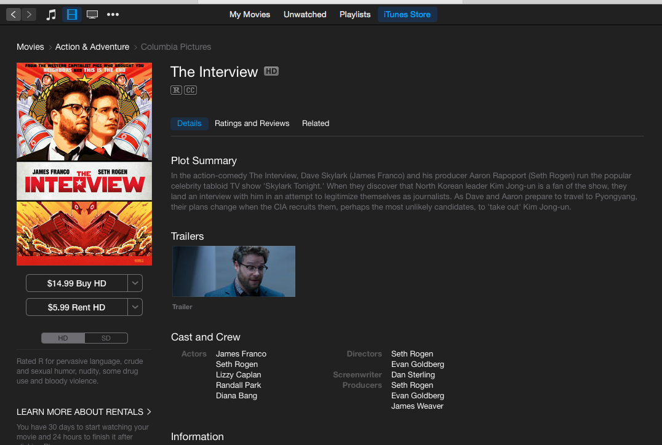Rent the movie for $5.99 in HD
The width and height of the screenshot is (662, 445).
(76, 307)
